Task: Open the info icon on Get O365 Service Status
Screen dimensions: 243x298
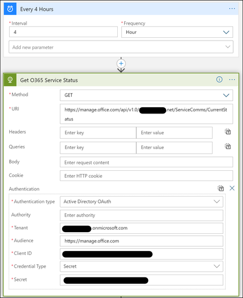Action: click(x=219, y=80)
